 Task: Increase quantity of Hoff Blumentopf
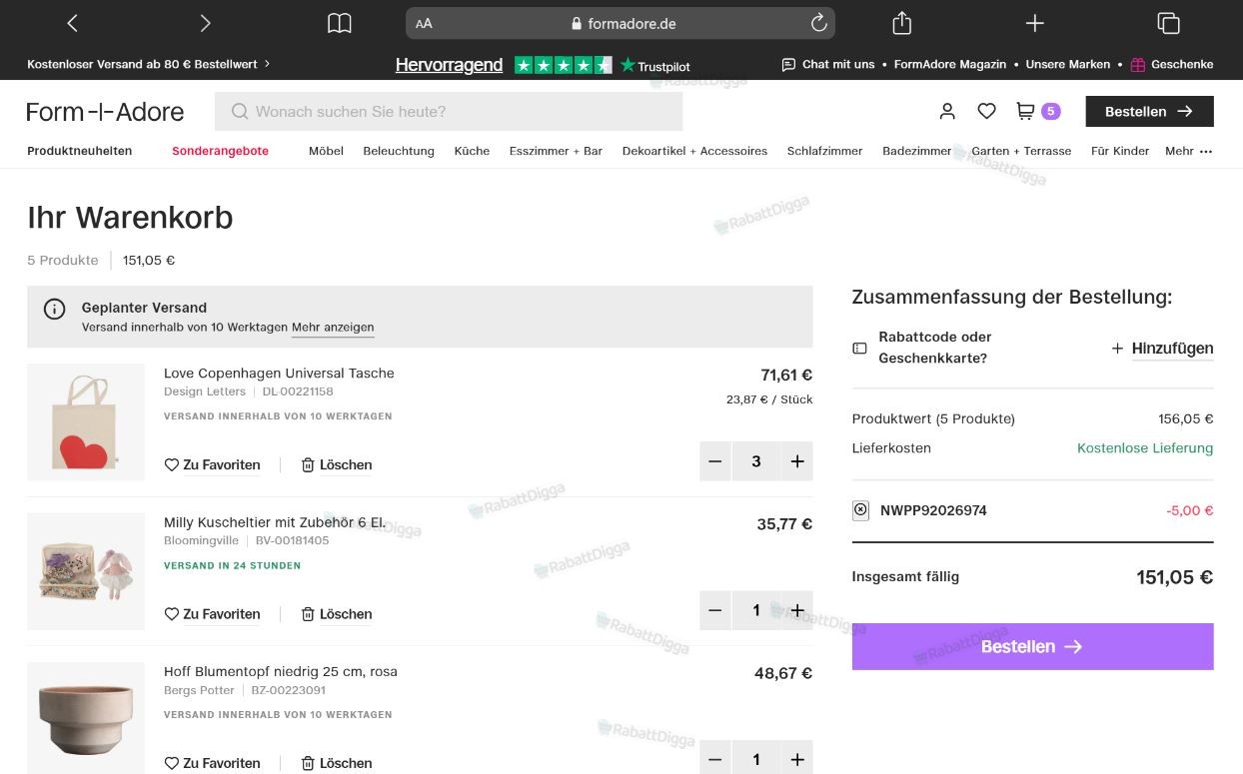click(x=796, y=759)
